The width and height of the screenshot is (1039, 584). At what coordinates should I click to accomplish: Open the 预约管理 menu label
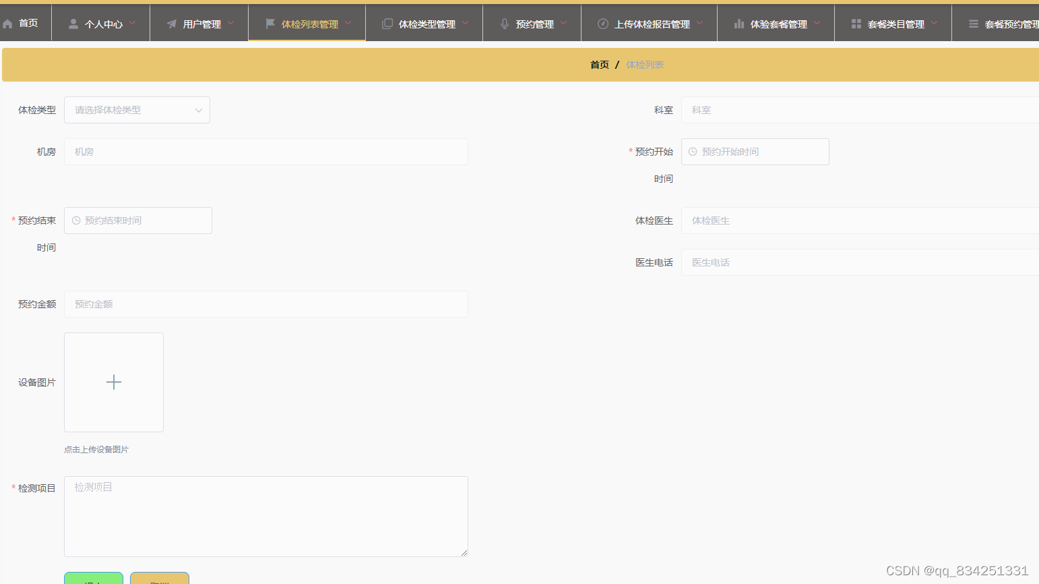click(x=535, y=24)
